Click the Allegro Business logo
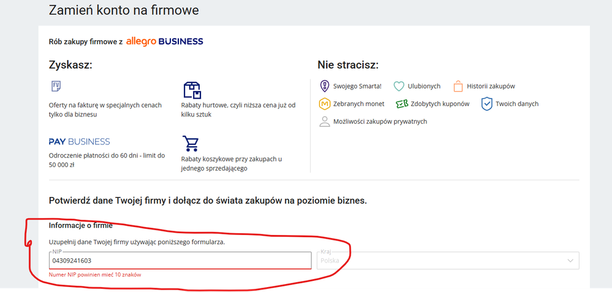The height and width of the screenshot is (292, 612). 164,42
